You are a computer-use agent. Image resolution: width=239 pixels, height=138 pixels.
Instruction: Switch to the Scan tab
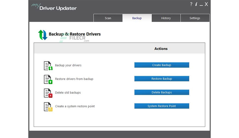coord(108,18)
